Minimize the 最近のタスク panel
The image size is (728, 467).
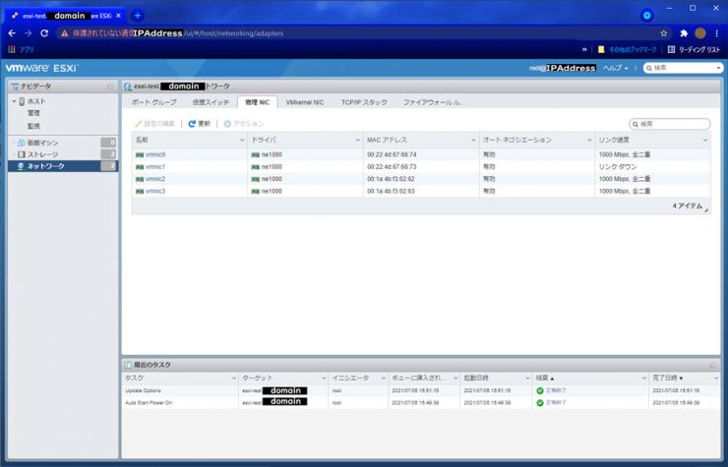point(712,366)
